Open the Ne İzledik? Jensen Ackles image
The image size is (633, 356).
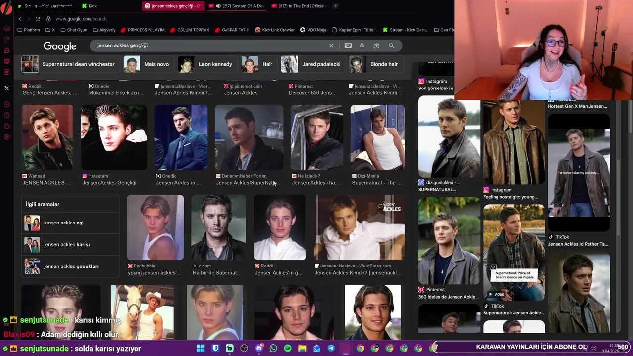tap(317, 137)
